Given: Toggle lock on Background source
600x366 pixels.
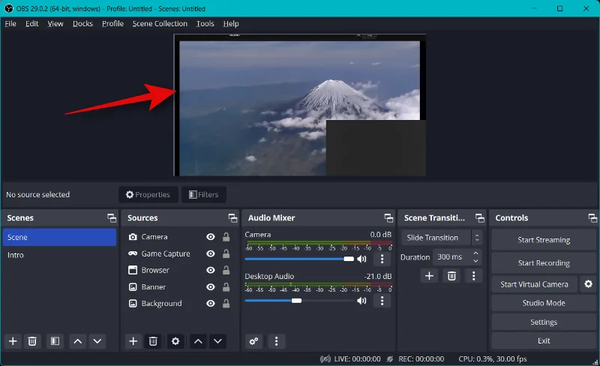Looking at the screenshot, I should [226, 304].
